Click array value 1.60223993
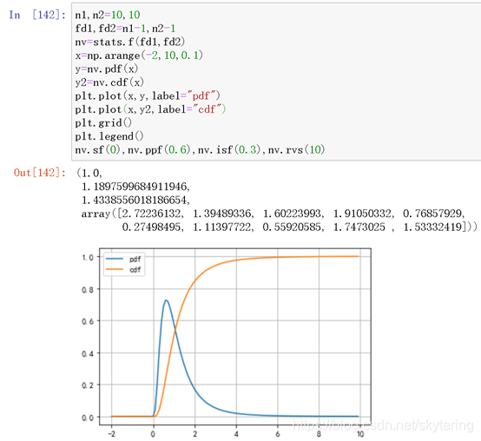The height and width of the screenshot is (441, 481). [x=292, y=214]
